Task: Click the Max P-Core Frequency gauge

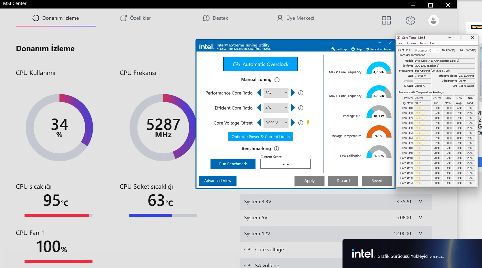Action: (379, 68)
